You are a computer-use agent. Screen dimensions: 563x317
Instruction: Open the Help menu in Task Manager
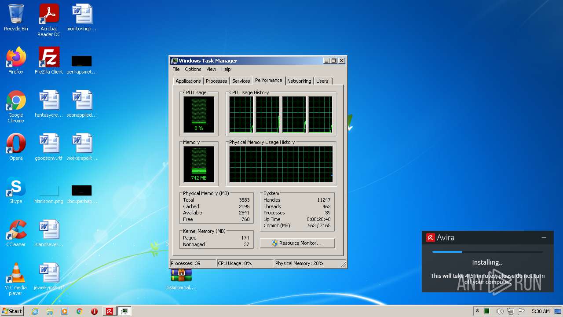pyautogui.click(x=226, y=69)
